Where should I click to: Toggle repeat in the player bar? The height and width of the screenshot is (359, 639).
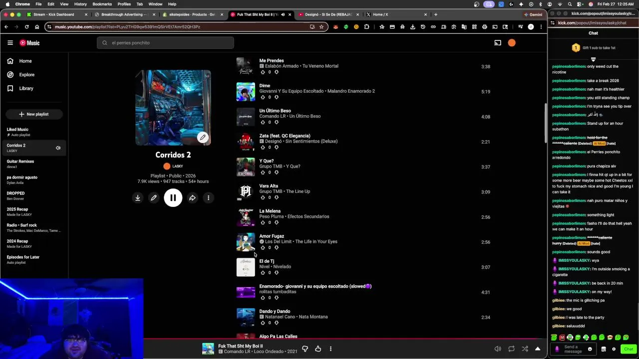point(511,349)
